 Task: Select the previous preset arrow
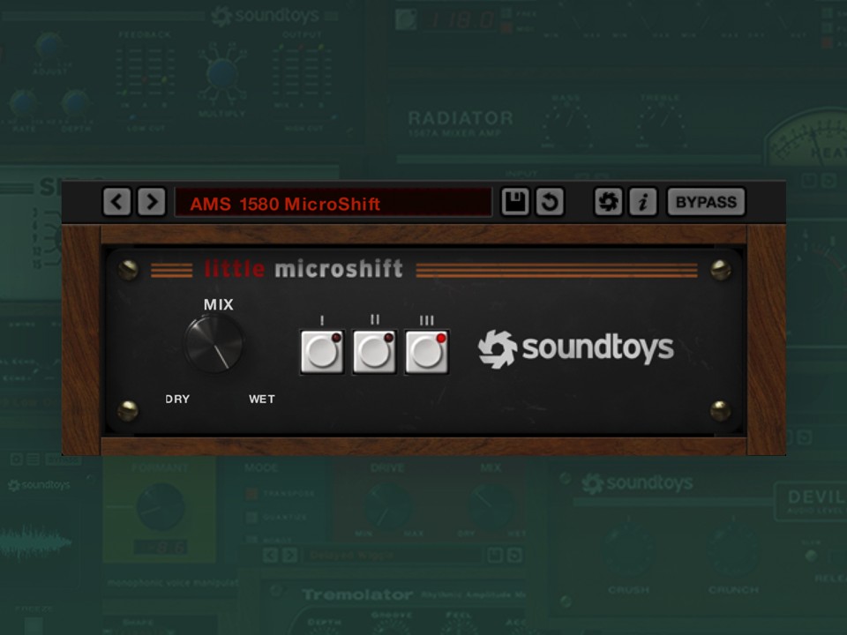116,202
